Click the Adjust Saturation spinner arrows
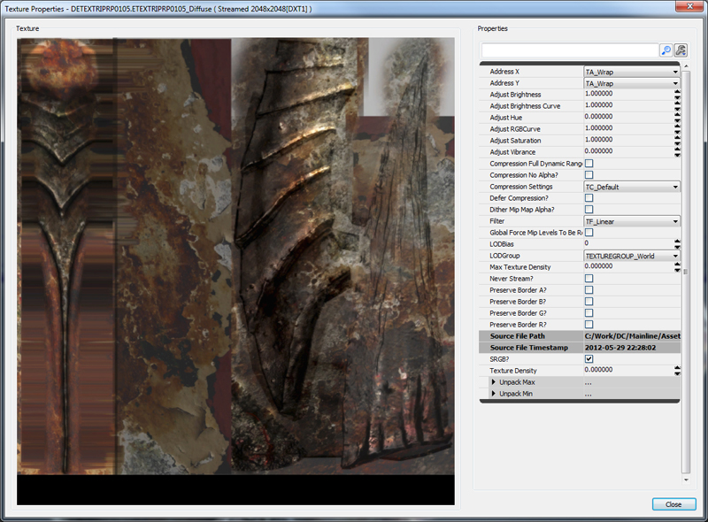Screen dimensions: 708x522 (x=677, y=141)
